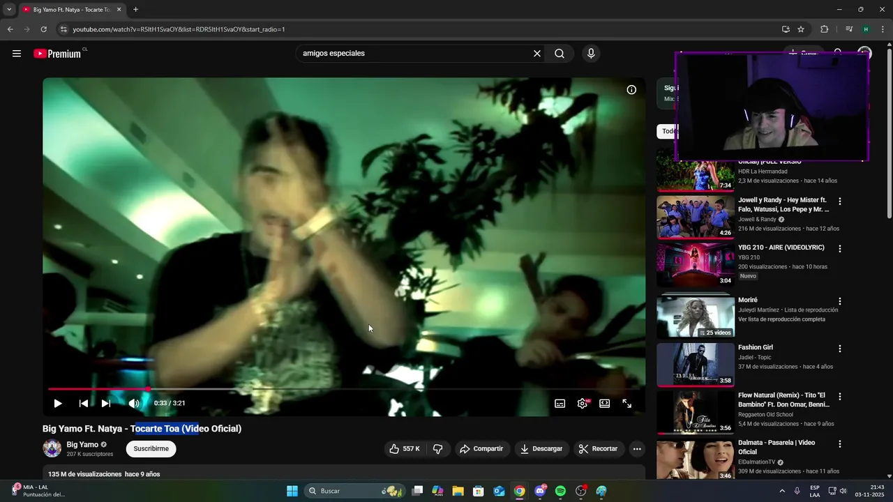The height and width of the screenshot is (502, 893).
Task: Mute the video volume
Action: [x=134, y=403]
